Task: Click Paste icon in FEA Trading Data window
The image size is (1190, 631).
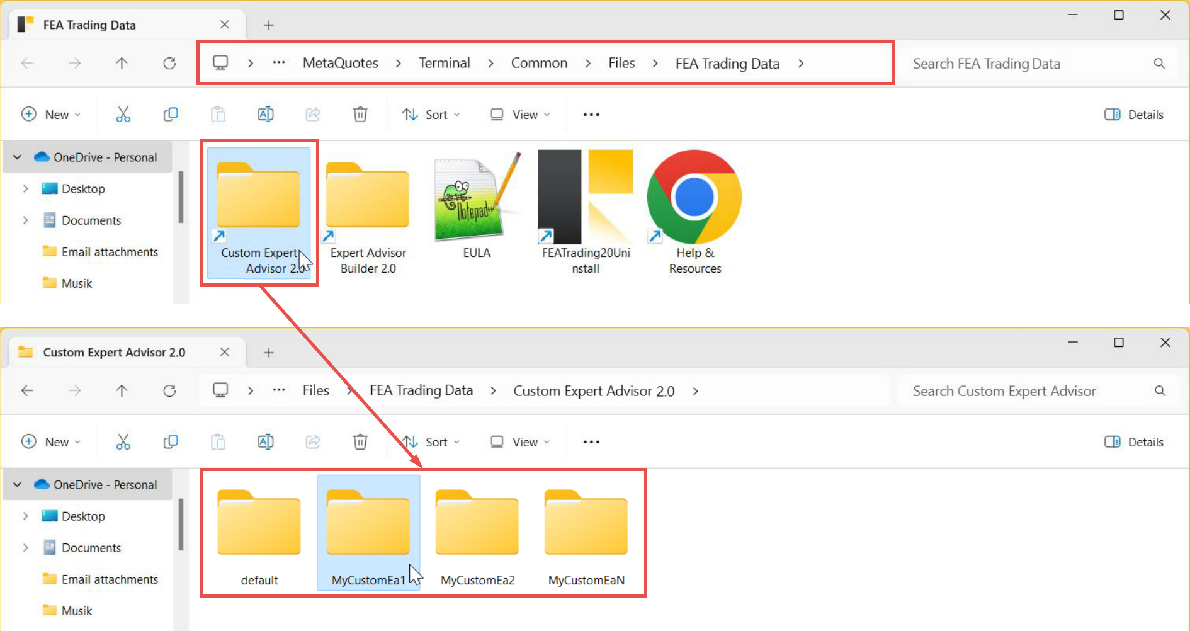Action: (x=218, y=115)
